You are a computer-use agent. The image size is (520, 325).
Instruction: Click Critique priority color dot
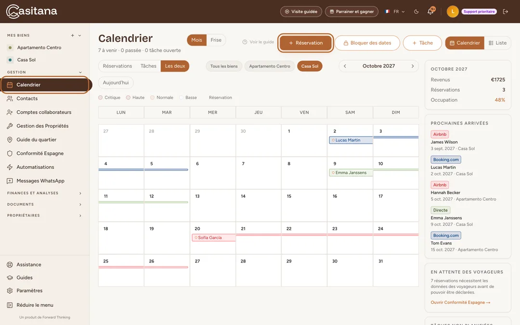[x=101, y=97]
